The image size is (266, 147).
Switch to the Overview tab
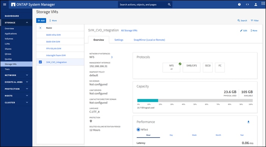click(x=98, y=40)
